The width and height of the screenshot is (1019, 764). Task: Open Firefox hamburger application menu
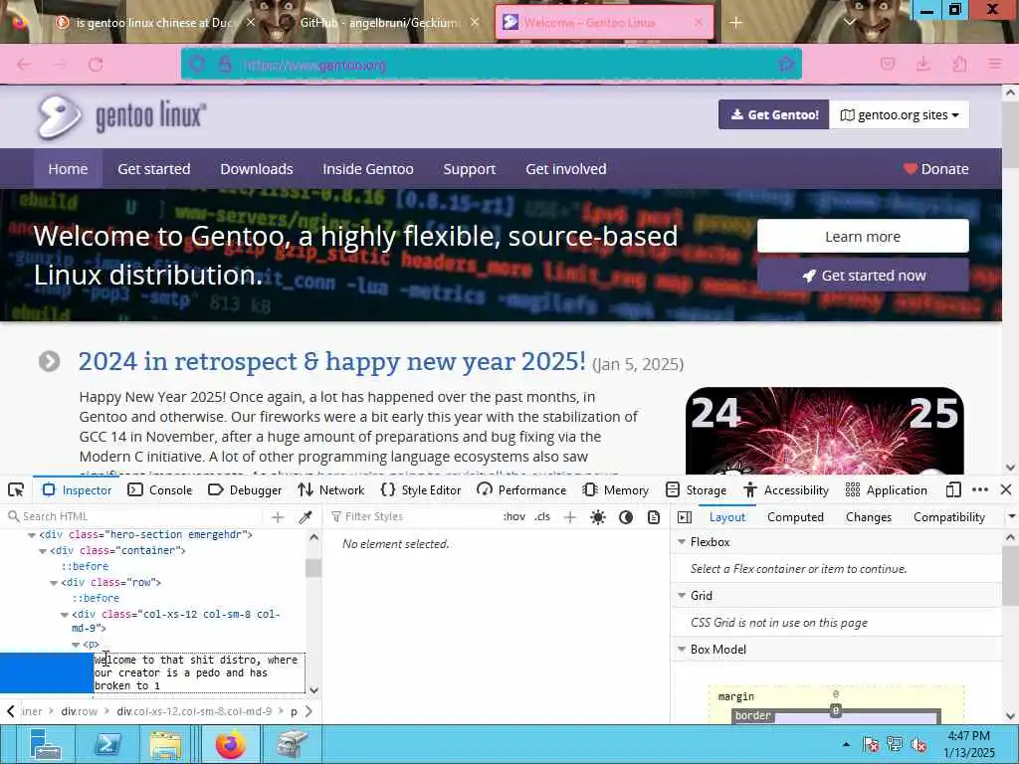pos(995,64)
